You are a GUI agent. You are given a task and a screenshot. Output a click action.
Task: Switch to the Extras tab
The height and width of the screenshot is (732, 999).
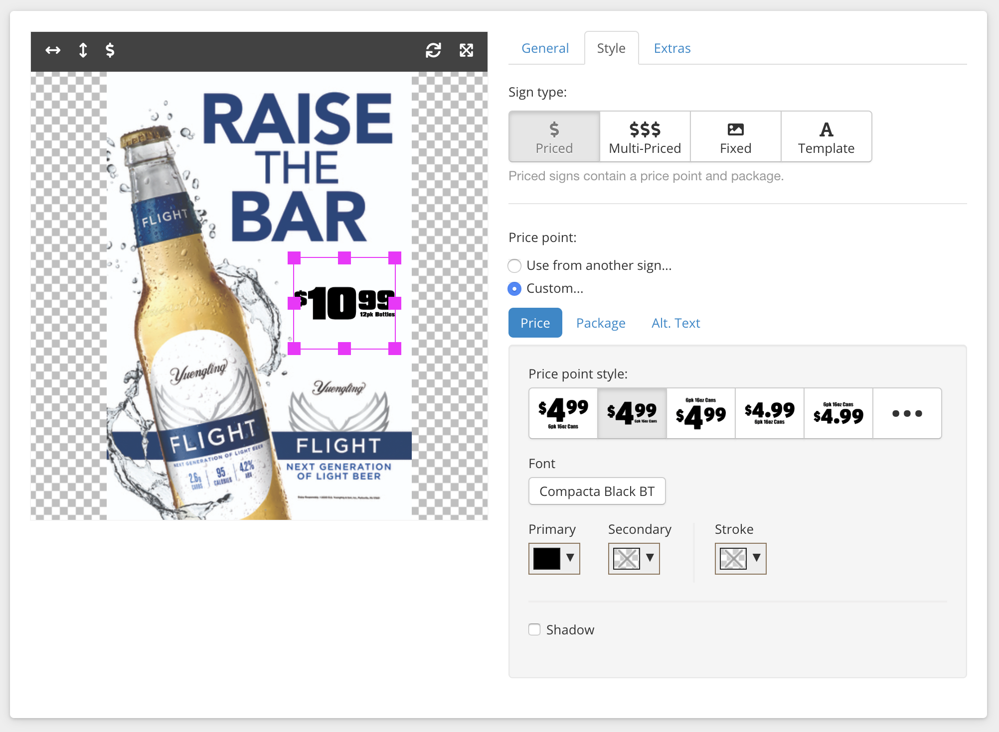coord(672,48)
